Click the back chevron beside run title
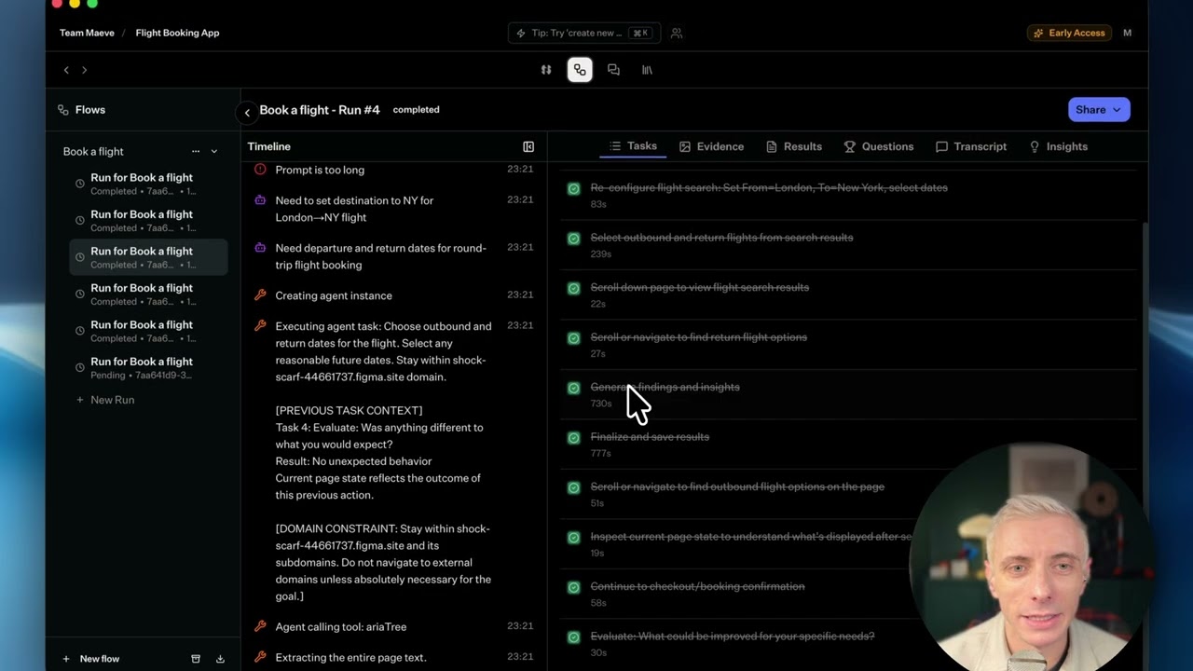 [247, 113]
